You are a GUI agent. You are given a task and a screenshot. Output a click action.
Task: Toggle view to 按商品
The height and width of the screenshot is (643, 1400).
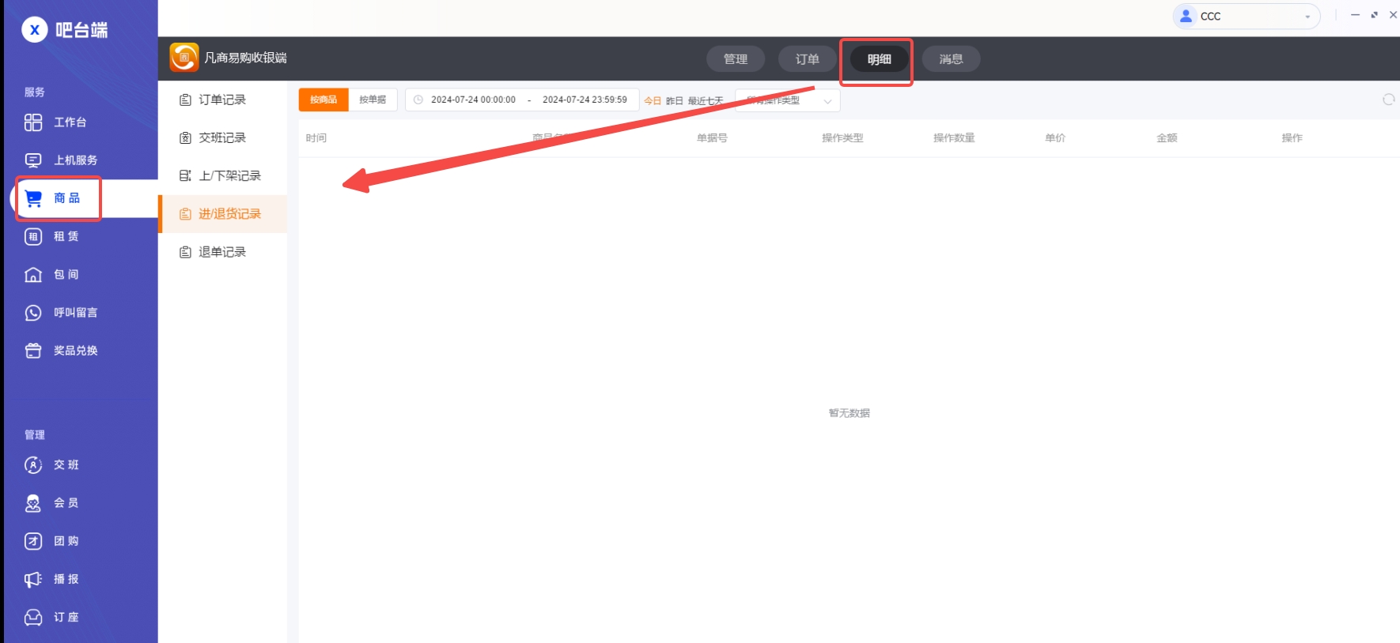click(x=324, y=100)
